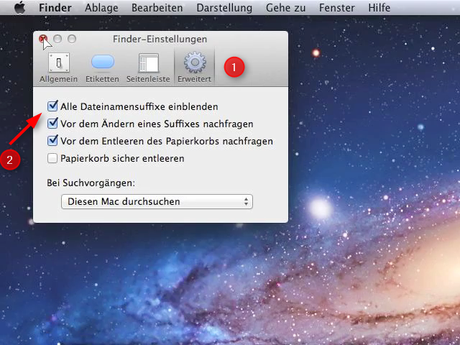Image resolution: width=460 pixels, height=345 pixels.
Task: Open the Finder menu
Action: click(55, 8)
